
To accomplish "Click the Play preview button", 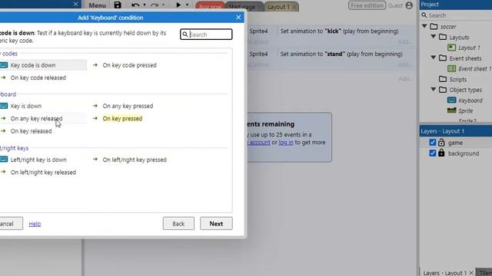I will coord(178,5).
